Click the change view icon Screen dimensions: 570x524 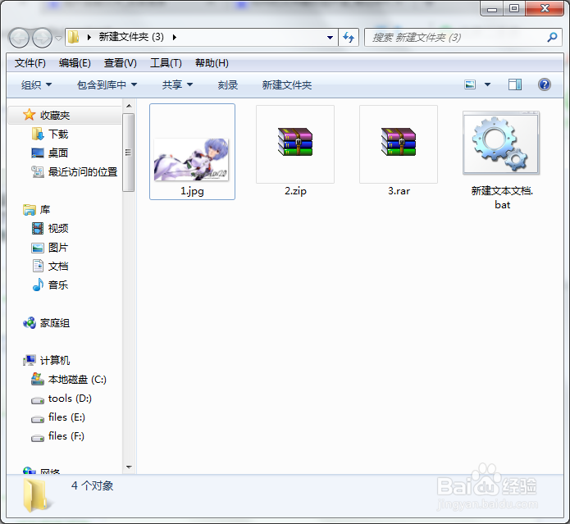[470, 84]
